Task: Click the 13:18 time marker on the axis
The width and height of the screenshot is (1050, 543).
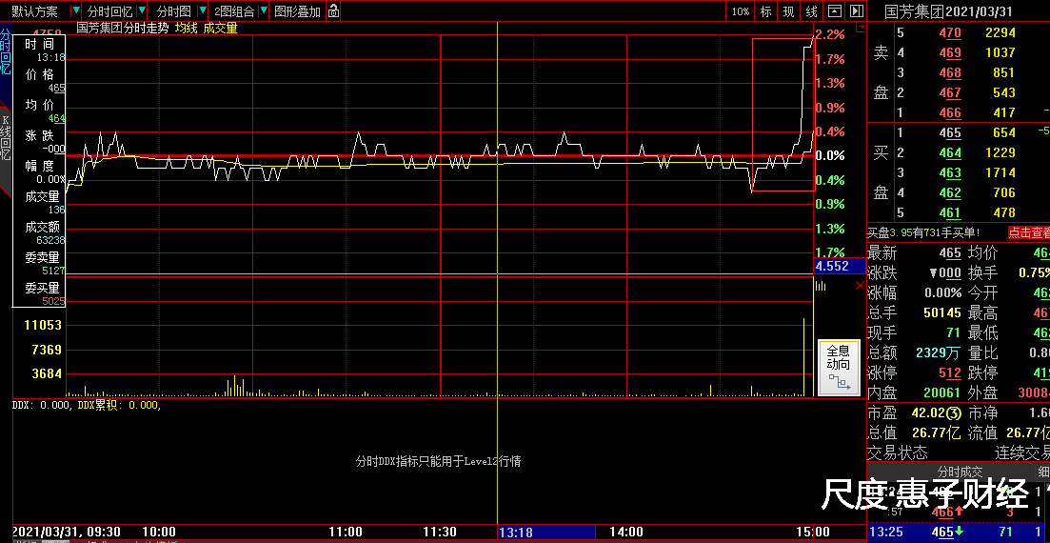Action: pos(516,533)
